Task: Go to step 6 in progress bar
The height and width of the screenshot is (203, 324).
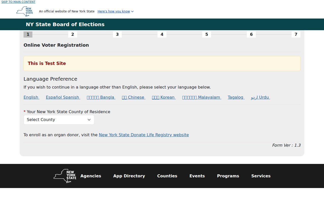Action: (251, 34)
